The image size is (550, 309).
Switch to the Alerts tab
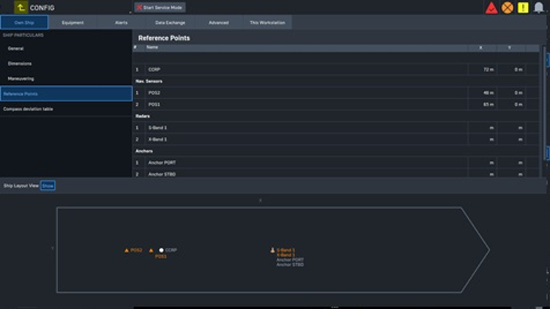121,22
